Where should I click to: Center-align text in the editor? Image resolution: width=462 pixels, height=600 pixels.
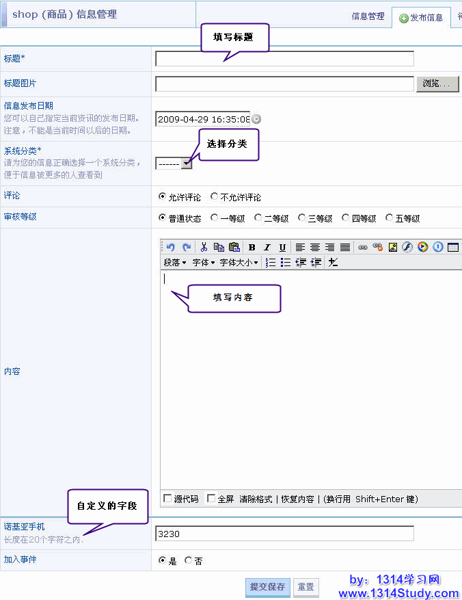click(x=315, y=248)
